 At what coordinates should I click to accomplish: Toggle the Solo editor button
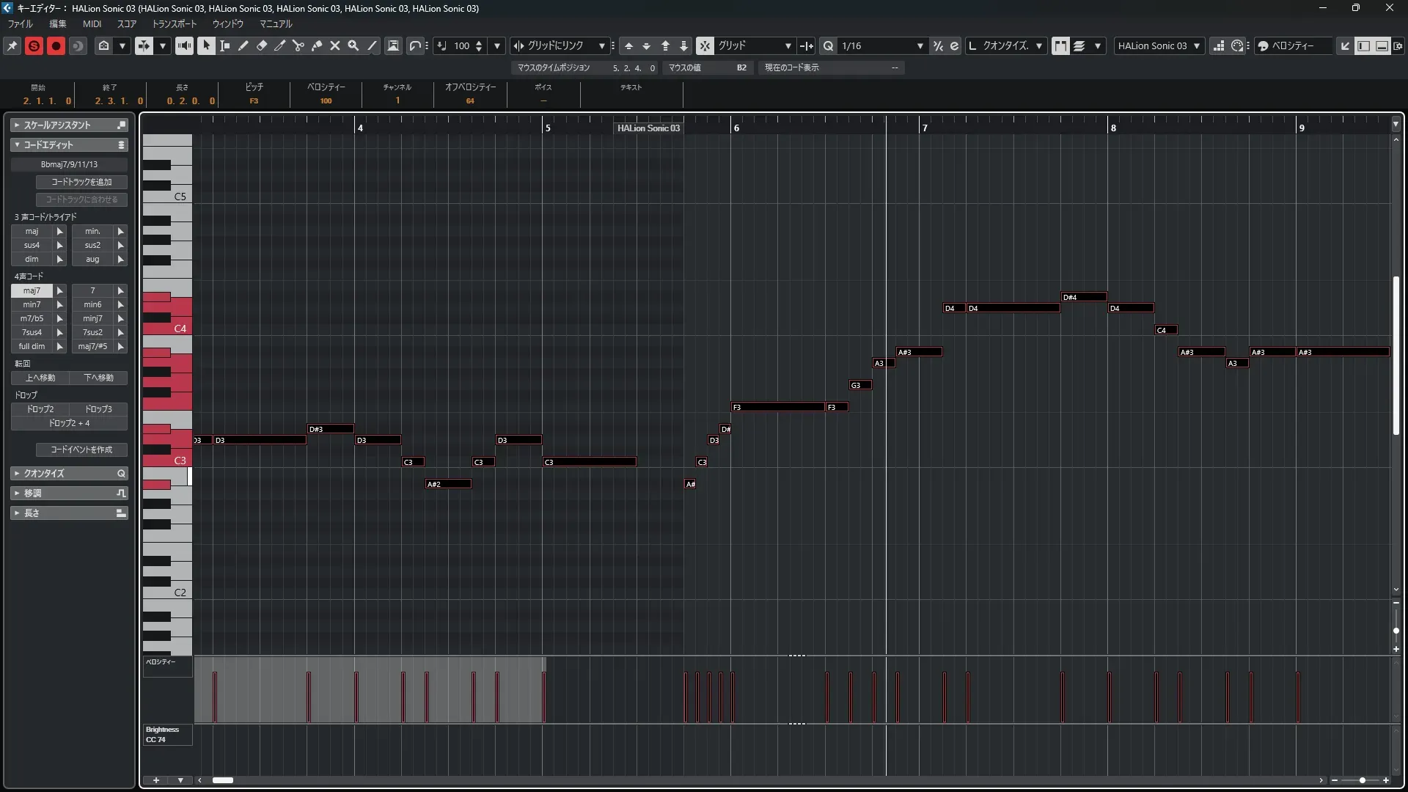tap(34, 45)
